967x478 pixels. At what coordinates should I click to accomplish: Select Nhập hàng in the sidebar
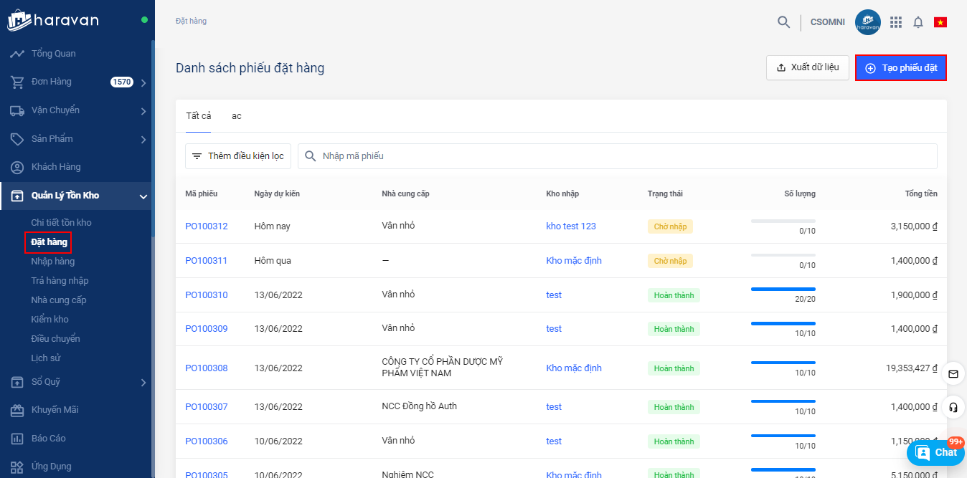click(x=52, y=262)
